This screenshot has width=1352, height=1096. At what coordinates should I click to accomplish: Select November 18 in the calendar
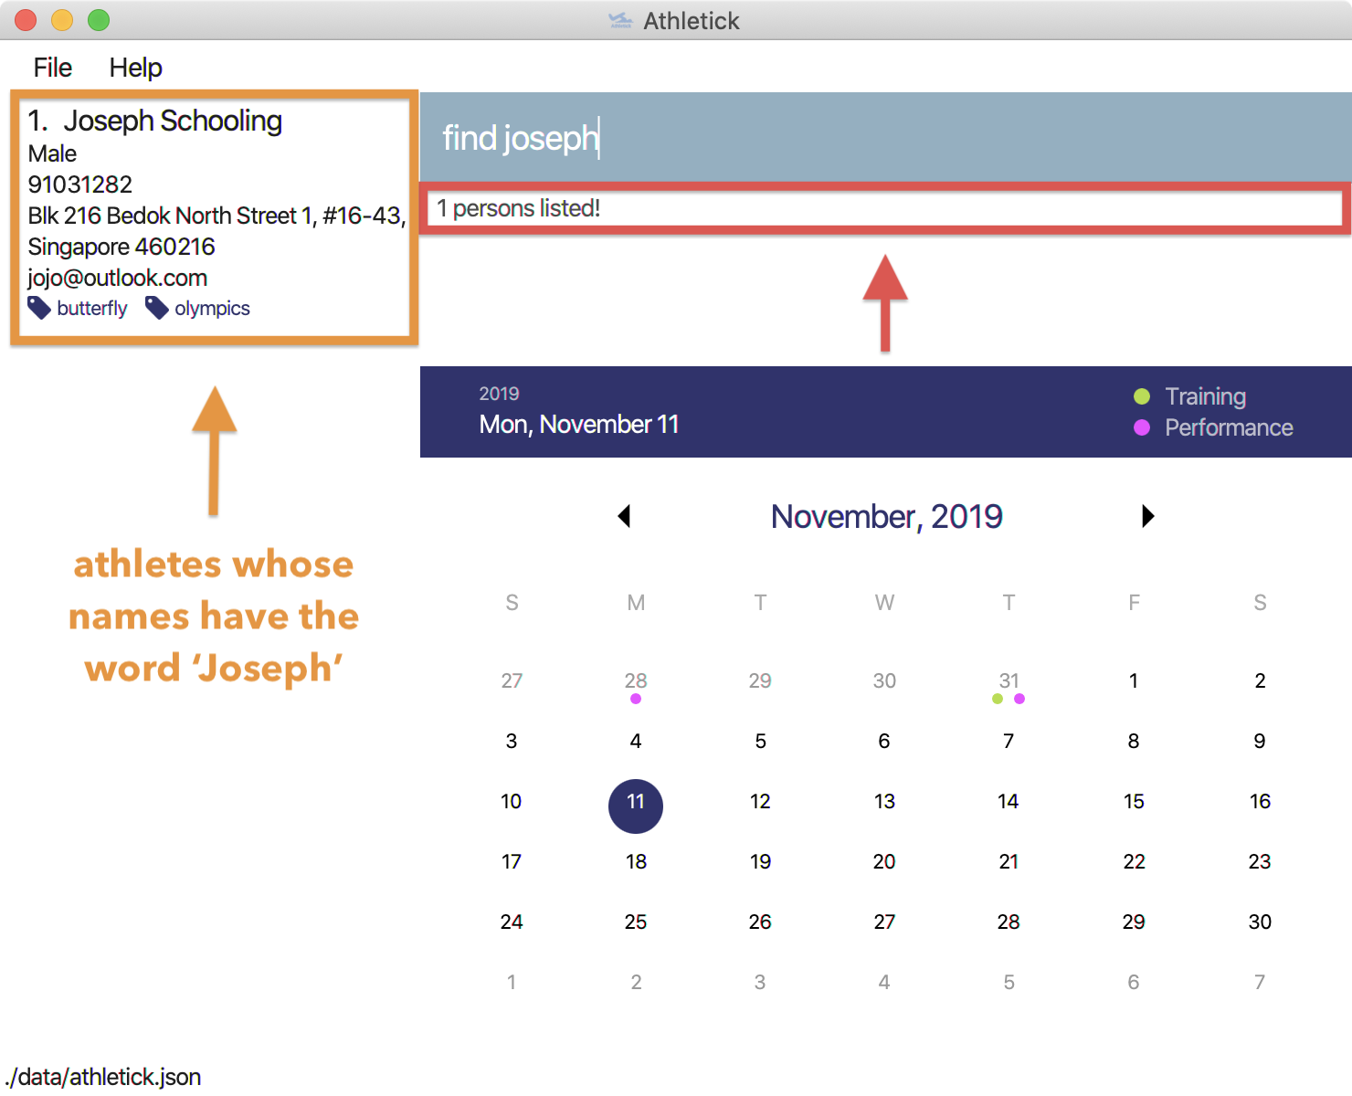click(636, 861)
